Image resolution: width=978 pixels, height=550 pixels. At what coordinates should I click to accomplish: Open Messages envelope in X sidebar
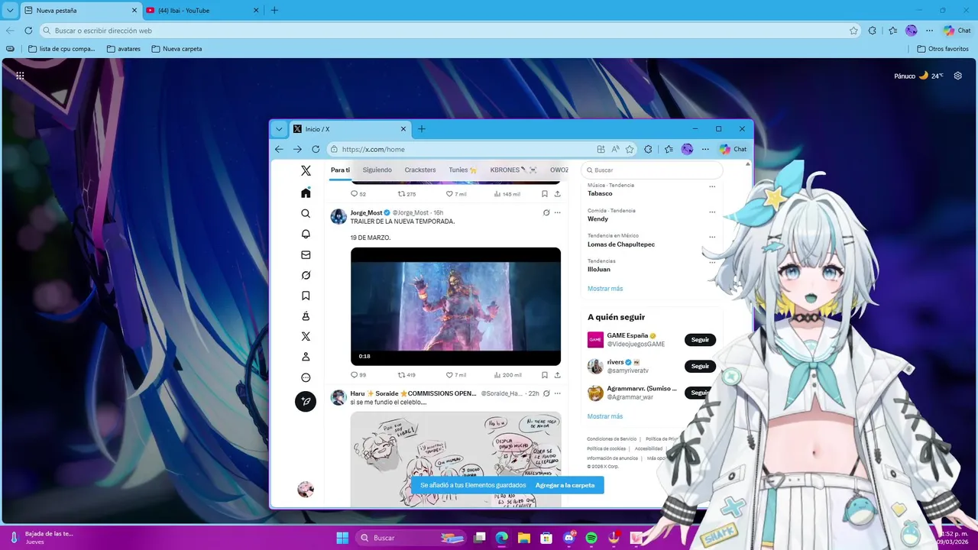[x=306, y=255]
